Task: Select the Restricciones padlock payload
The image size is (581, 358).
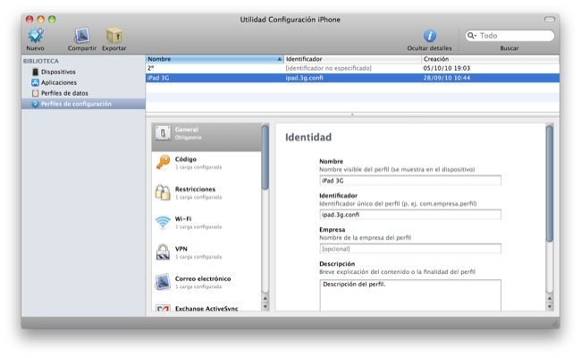Action: [x=163, y=192]
